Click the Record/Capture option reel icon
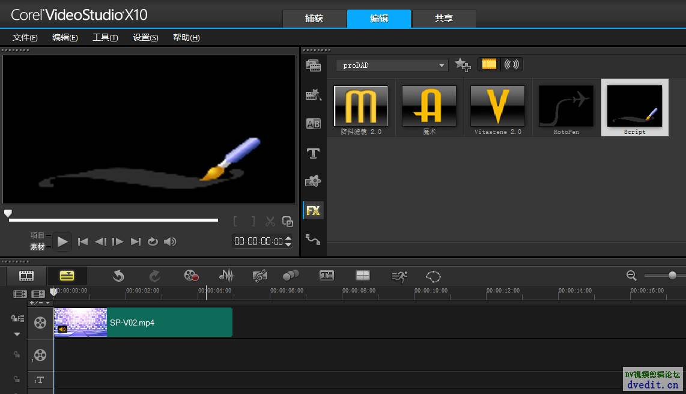The height and width of the screenshot is (394, 686). pyautogui.click(x=191, y=276)
